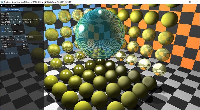This screenshot has height=110, width=200.
Task: Click the Value column header
Action: pos(25,42)
